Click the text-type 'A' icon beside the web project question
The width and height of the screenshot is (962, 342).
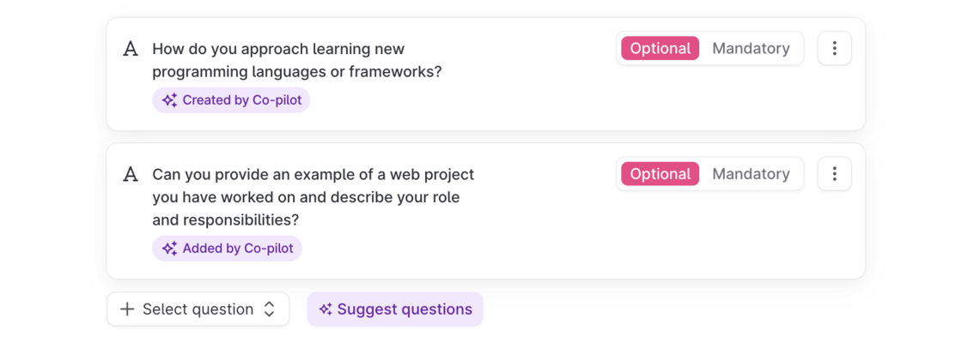130,175
